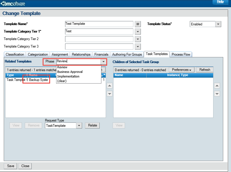Expand Template Category Tier 1 dropdown

point(138,31)
